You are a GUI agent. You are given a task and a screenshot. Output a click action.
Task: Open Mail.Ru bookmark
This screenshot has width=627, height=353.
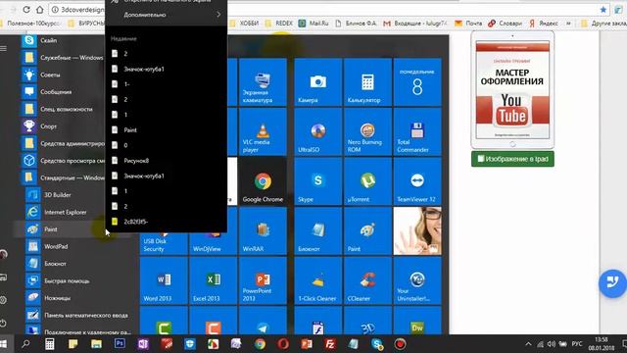pos(313,24)
